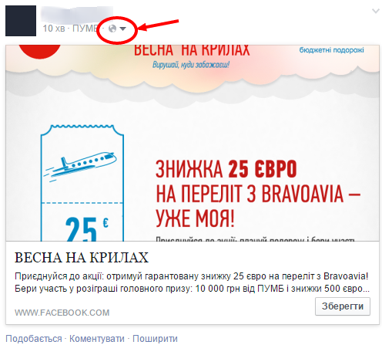The height and width of the screenshot is (345, 382).
Task: Share the post with Поширити
Action: coord(155,339)
